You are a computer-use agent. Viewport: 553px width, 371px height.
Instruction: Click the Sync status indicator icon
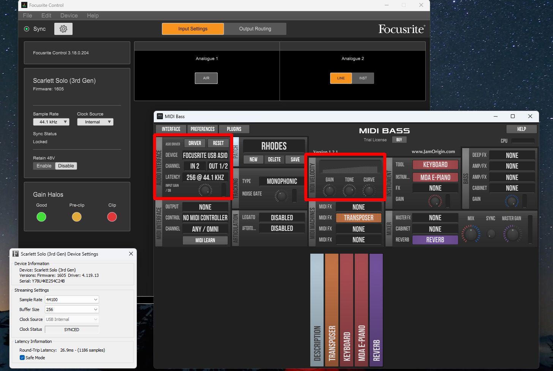pyautogui.click(x=27, y=29)
